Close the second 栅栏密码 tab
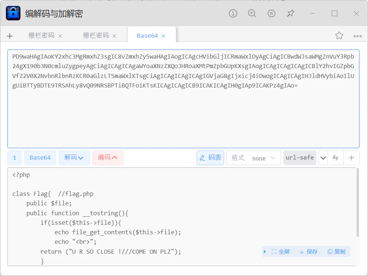The image size is (368, 276). click(114, 36)
